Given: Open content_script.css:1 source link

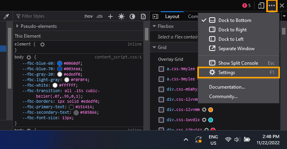Looking at the screenshot, I should click(118, 57).
